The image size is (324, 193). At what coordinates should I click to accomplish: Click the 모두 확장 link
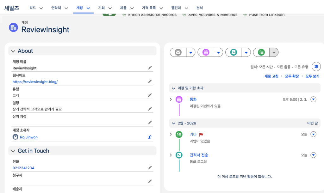point(291,76)
